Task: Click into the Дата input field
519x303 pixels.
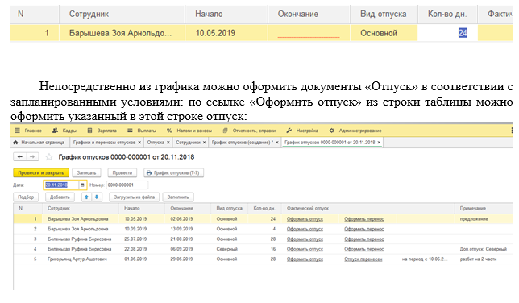Action: (x=61, y=185)
